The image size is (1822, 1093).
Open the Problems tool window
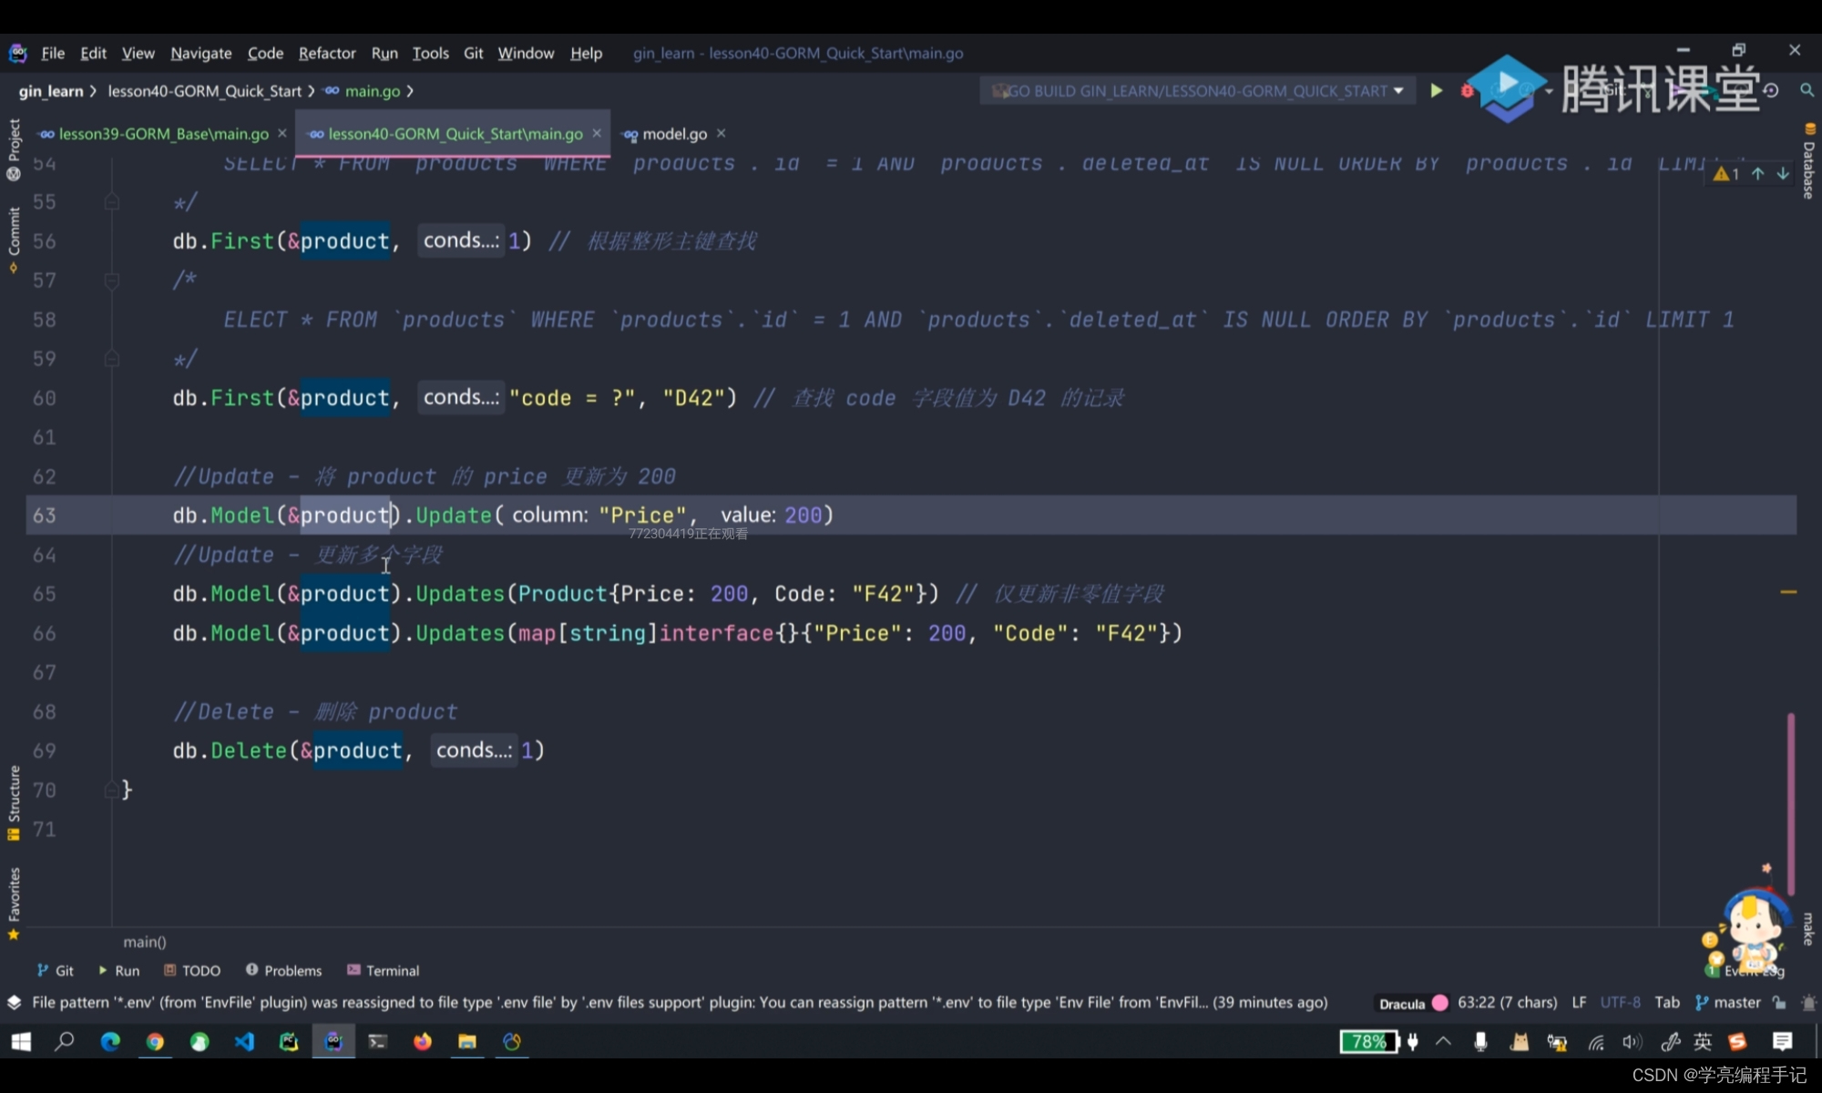click(283, 971)
